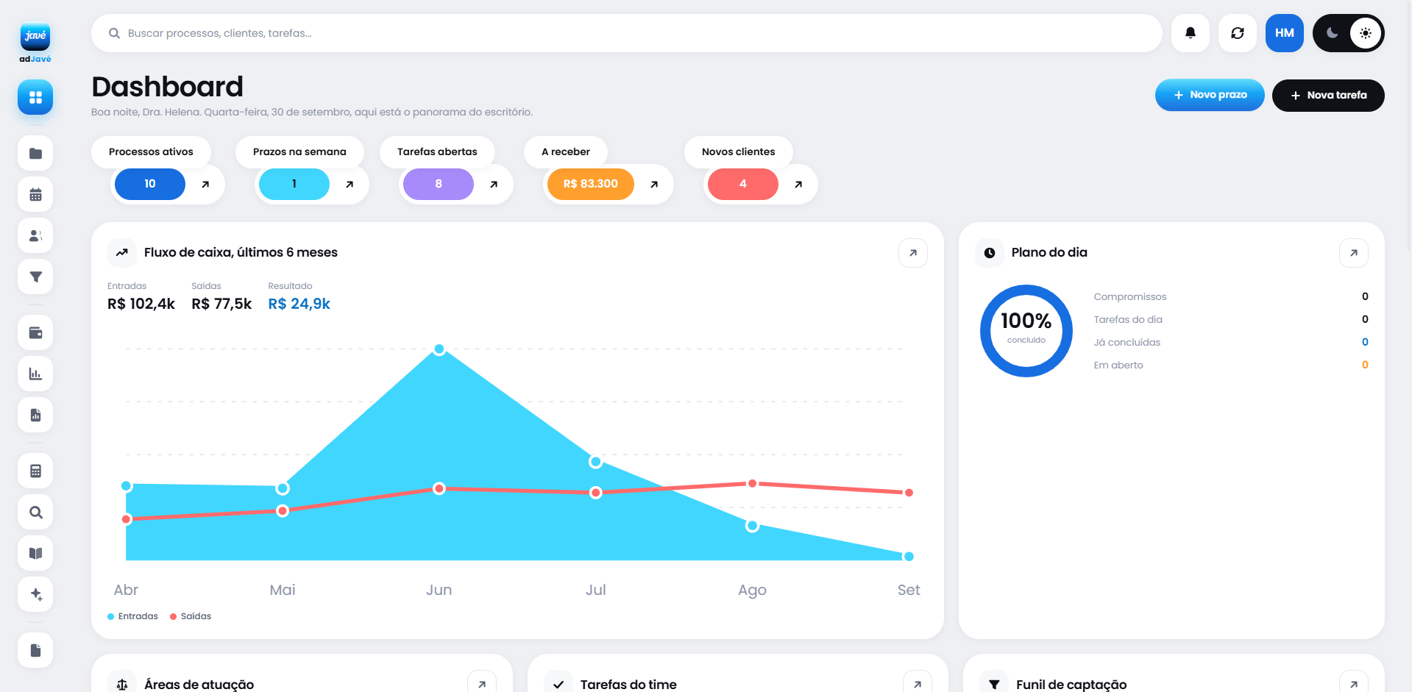The height and width of the screenshot is (692, 1412).
Task: Open the report document icon in sidebar
Action: point(35,415)
